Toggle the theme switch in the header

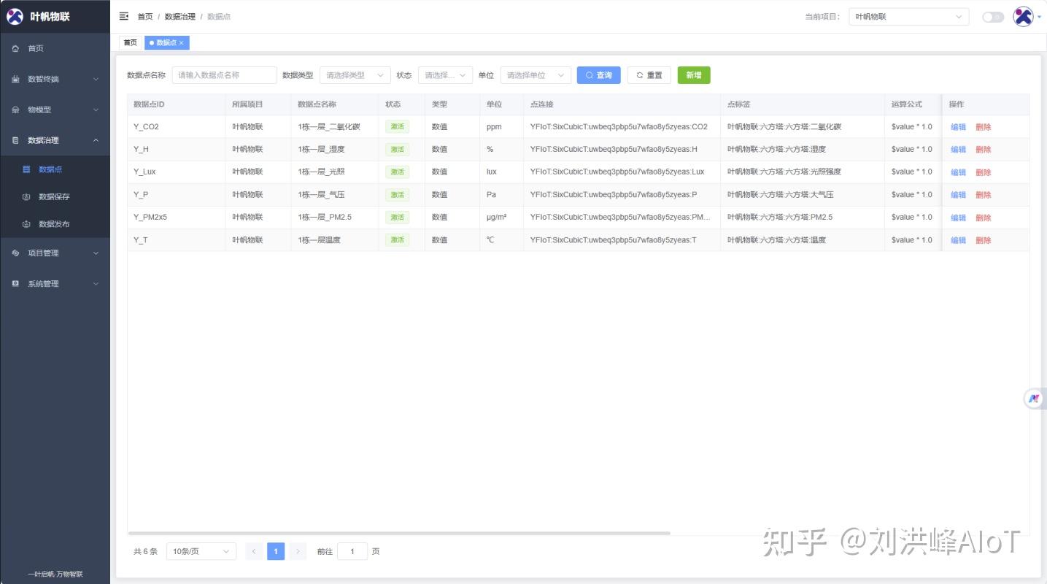[992, 17]
